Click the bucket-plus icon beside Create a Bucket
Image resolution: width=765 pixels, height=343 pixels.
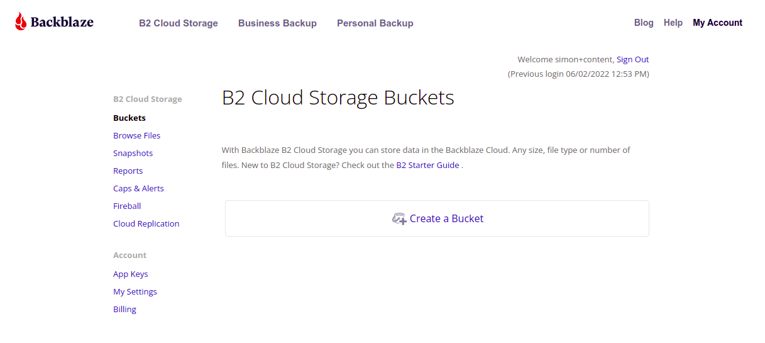(x=399, y=219)
